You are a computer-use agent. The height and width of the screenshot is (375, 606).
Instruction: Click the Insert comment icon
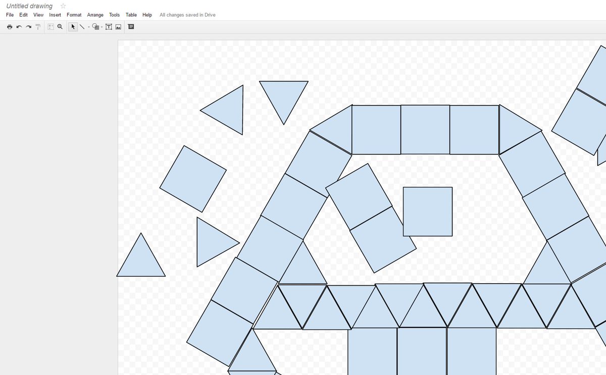(131, 27)
